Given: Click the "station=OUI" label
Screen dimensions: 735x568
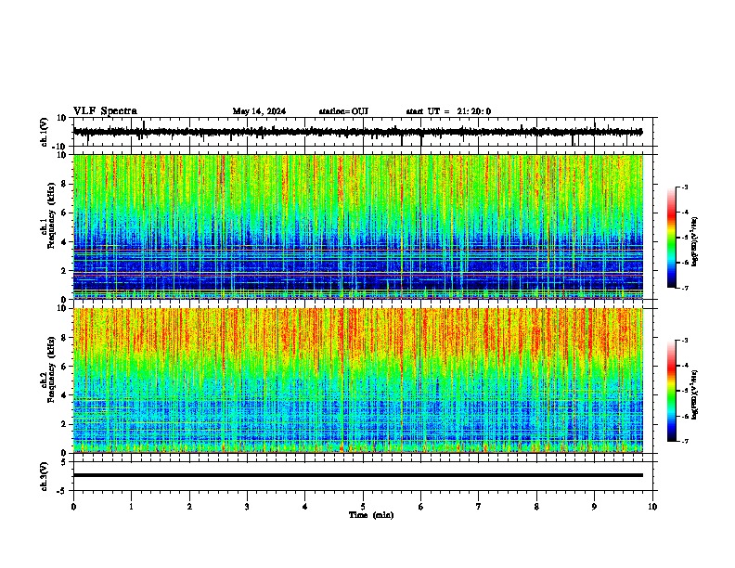Looking at the screenshot, I should click(x=343, y=111).
